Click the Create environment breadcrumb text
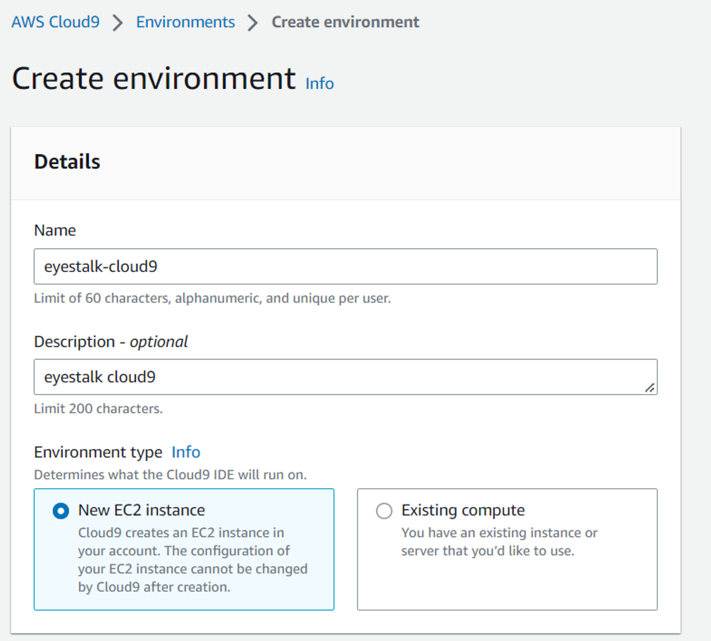711x641 pixels. click(346, 22)
